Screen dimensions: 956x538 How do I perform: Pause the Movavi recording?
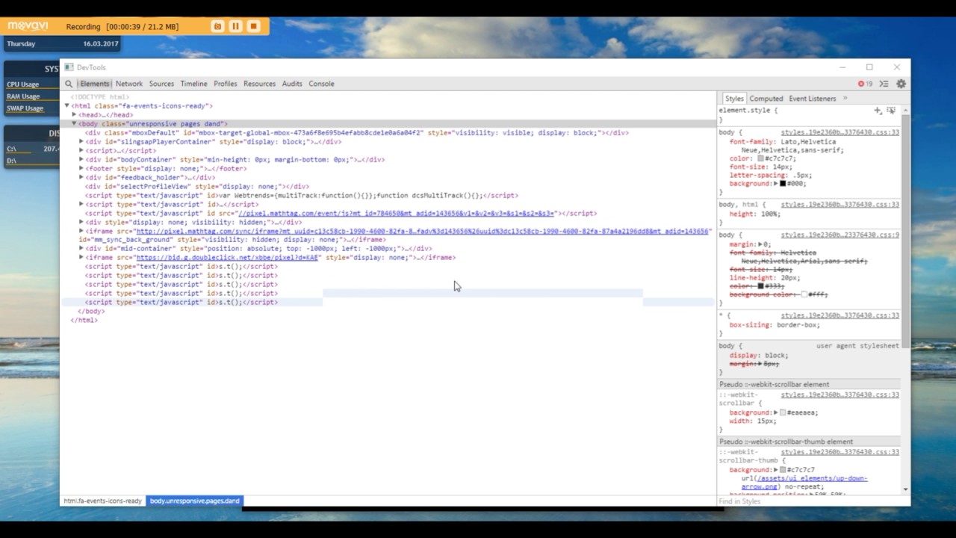pyautogui.click(x=235, y=26)
